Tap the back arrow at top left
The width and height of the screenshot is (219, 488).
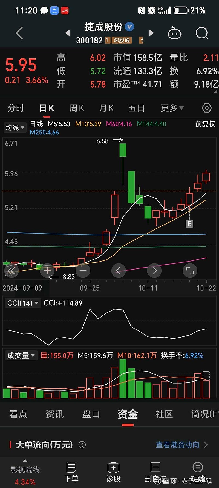pos(19,33)
